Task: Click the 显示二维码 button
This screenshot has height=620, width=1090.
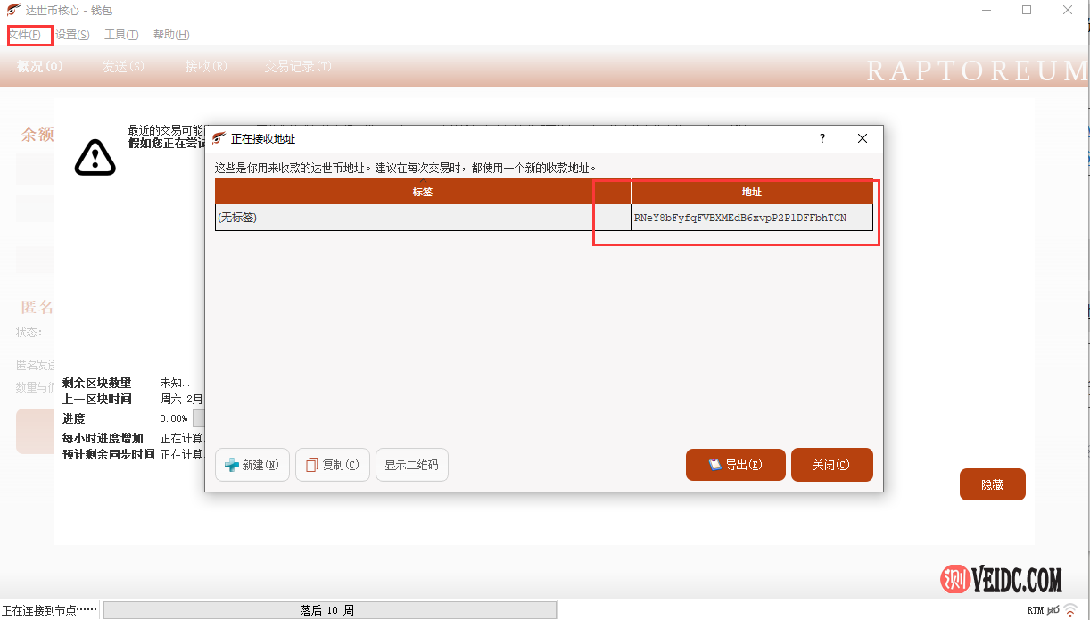Action: click(x=412, y=465)
